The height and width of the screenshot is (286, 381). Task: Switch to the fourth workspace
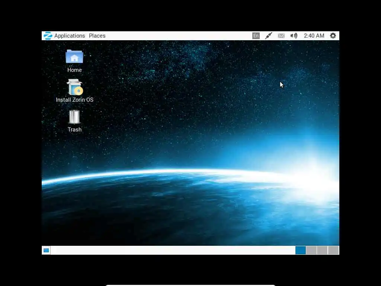[333, 250]
